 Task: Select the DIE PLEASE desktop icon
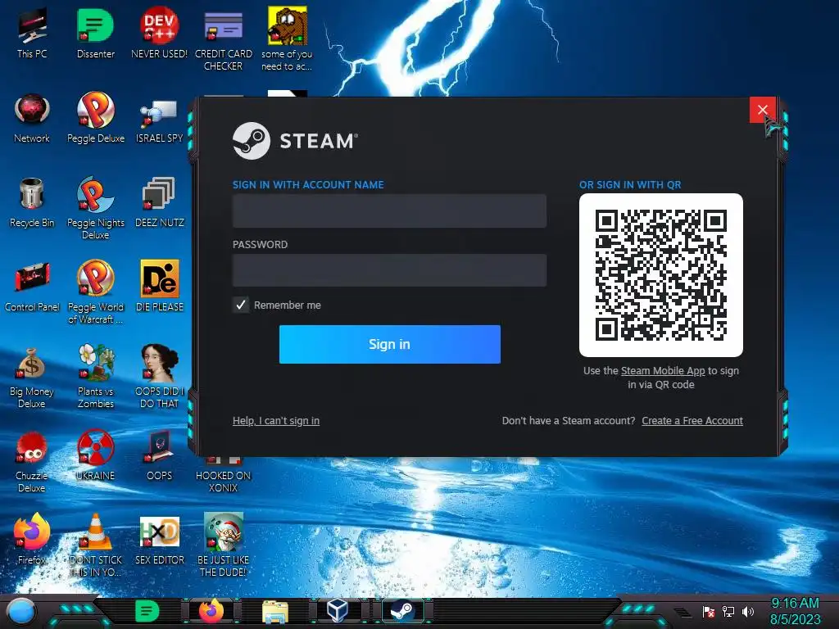(x=159, y=287)
